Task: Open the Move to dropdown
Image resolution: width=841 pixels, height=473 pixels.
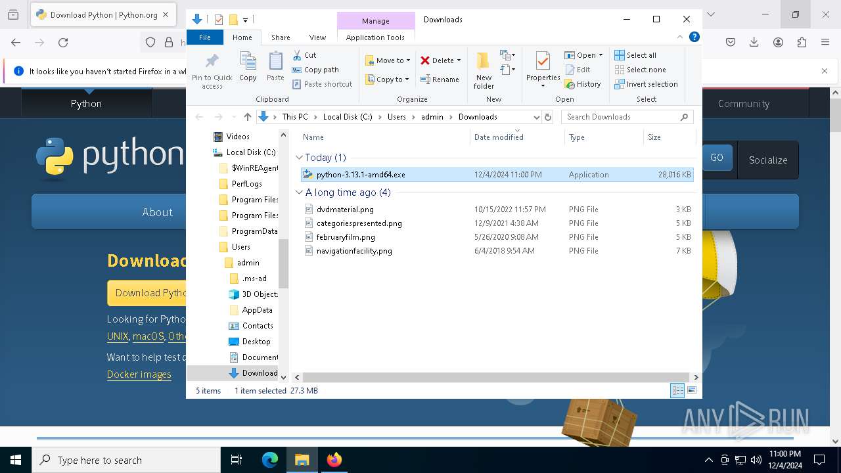Action: click(x=388, y=60)
